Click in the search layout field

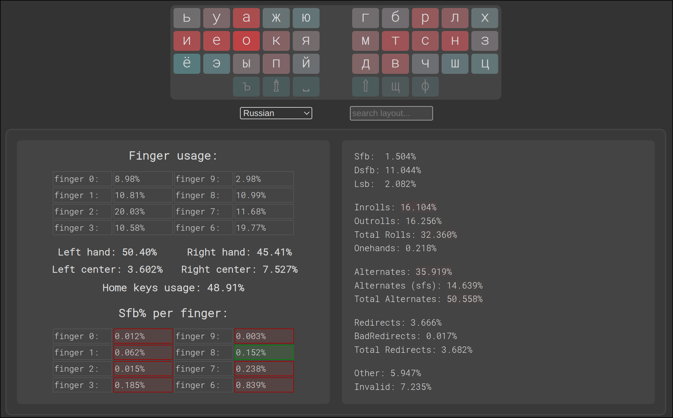coord(391,113)
